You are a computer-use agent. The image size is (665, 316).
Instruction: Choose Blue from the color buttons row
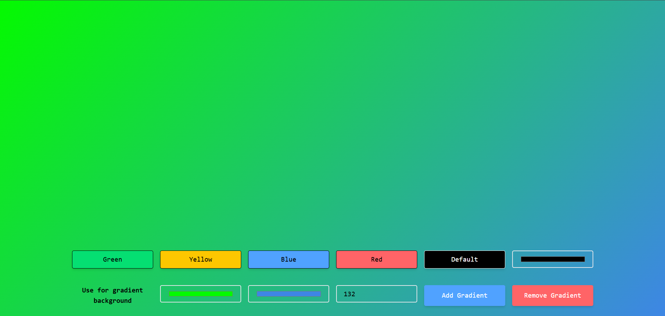point(288,259)
